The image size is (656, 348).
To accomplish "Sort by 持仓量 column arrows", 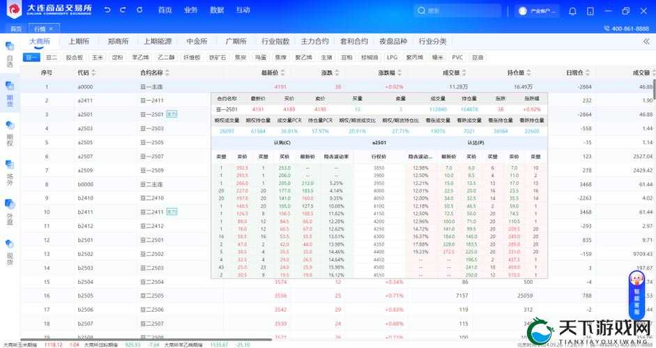I will pyautogui.click(x=529, y=72).
